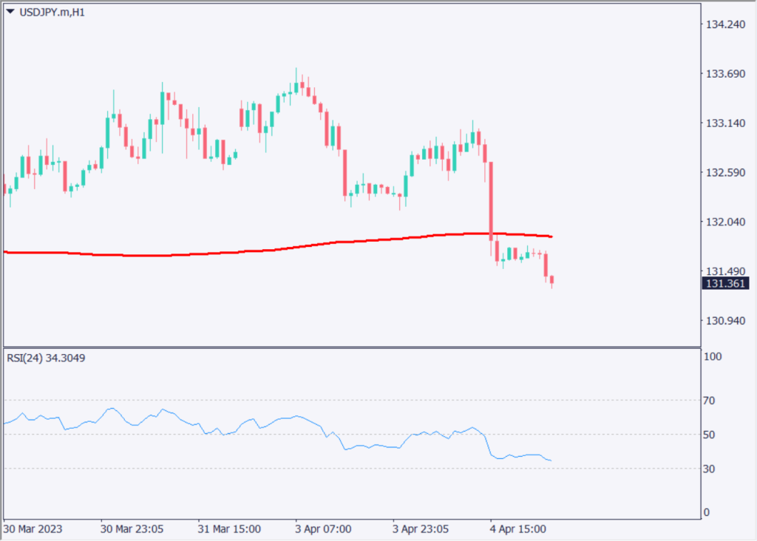The height and width of the screenshot is (541, 757).
Task: Click the 133.690 price scale label
Action: 725,74
